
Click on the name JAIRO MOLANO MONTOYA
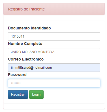[x=33, y=52]
